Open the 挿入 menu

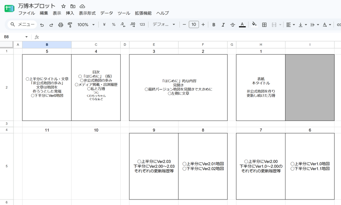(x=70, y=13)
